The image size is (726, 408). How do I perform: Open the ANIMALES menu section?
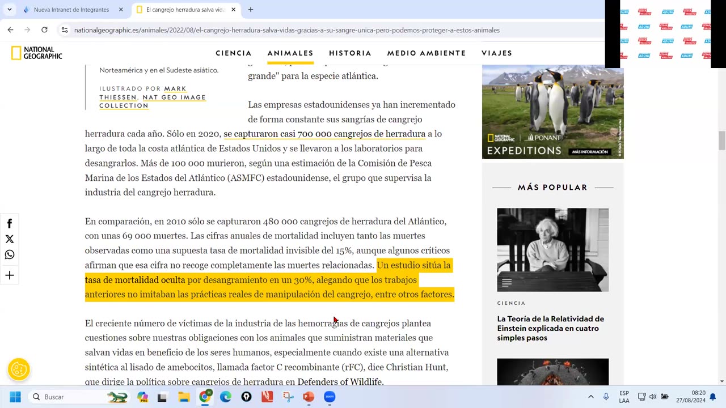coord(290,53)
